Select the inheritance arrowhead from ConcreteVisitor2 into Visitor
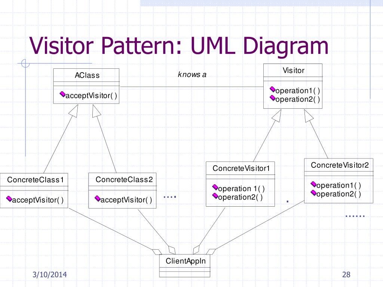 (308, 116)
